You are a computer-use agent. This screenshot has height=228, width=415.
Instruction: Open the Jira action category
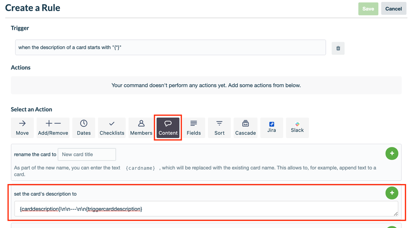point(272,128)
